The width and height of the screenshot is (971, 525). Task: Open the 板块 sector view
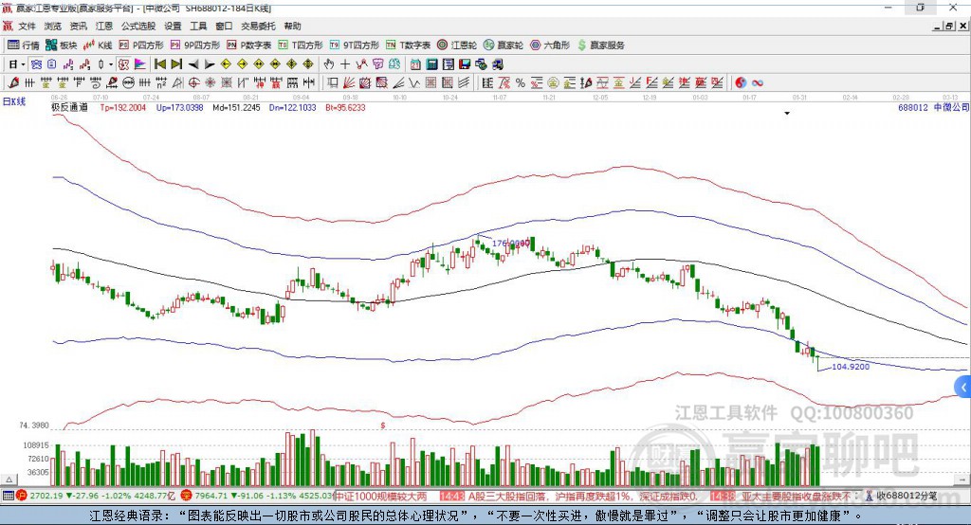pos(61,45)
